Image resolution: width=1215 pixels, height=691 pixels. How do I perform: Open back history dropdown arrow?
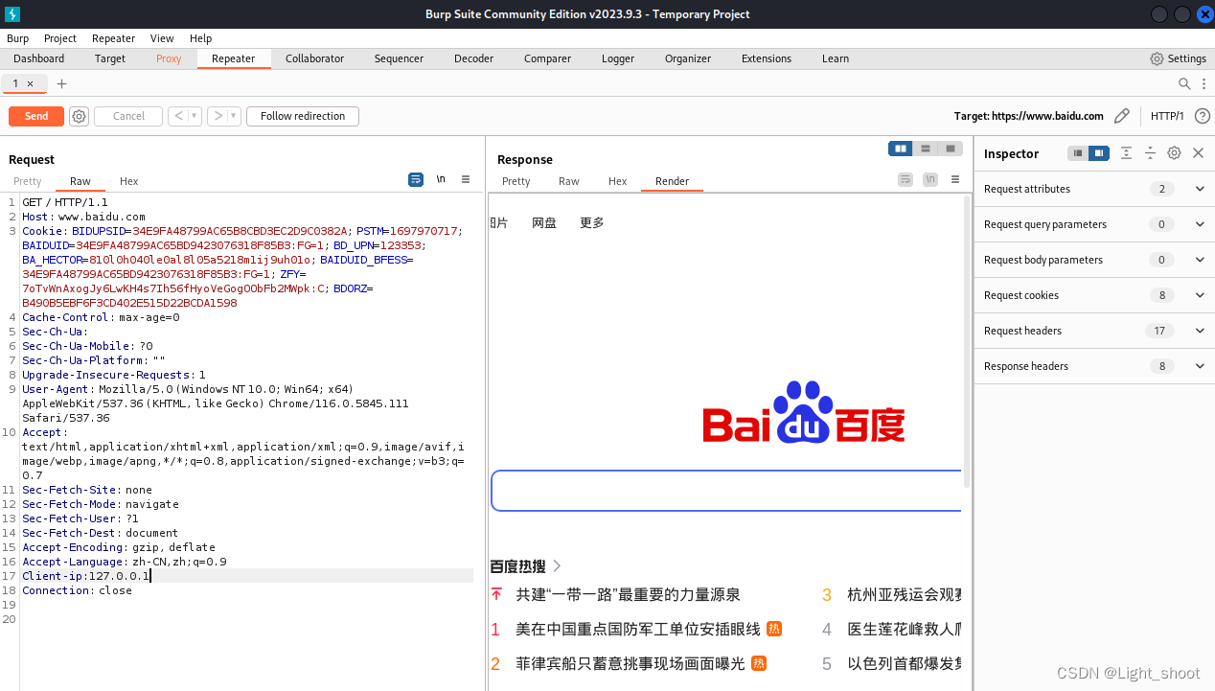pyautogui.click(x=195, y=116)
